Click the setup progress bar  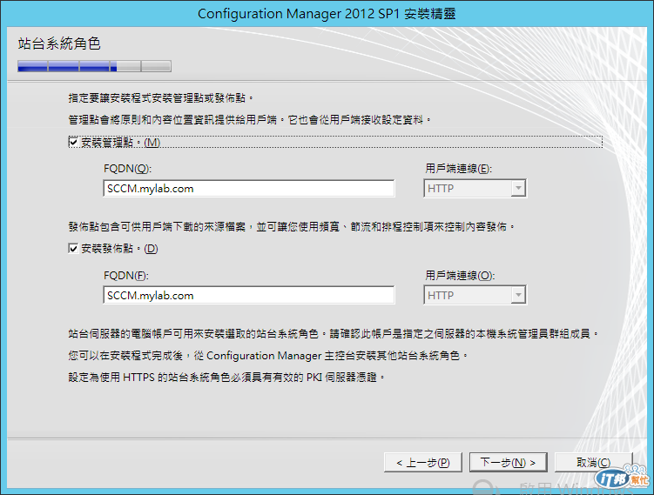click(x=94, y=66)
